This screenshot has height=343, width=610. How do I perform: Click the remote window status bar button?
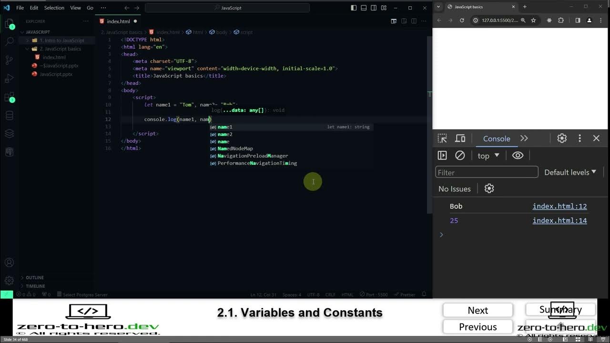pyautogui.click(x=6, y=294)
